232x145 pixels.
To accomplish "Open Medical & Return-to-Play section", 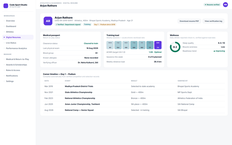I will click(18, 59).
